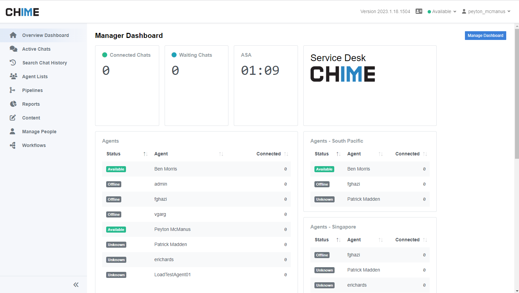Select vgarg in Agents table
The width and height of the screenshot is (519, 293).
[x=197, y=214]
